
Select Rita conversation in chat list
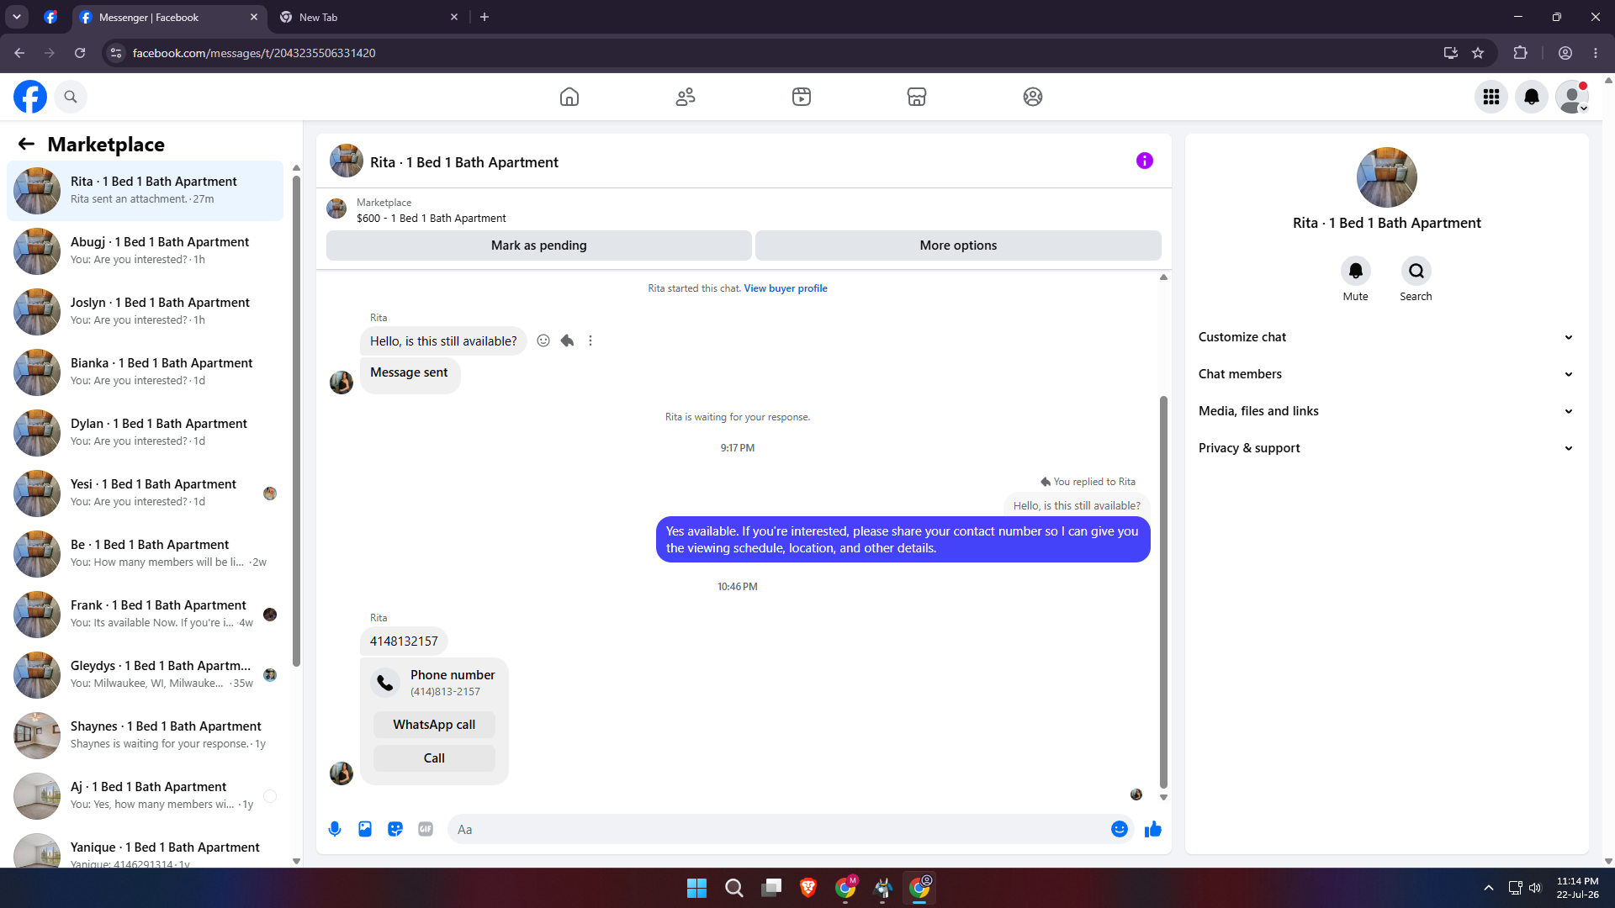[x=145, y=191]
